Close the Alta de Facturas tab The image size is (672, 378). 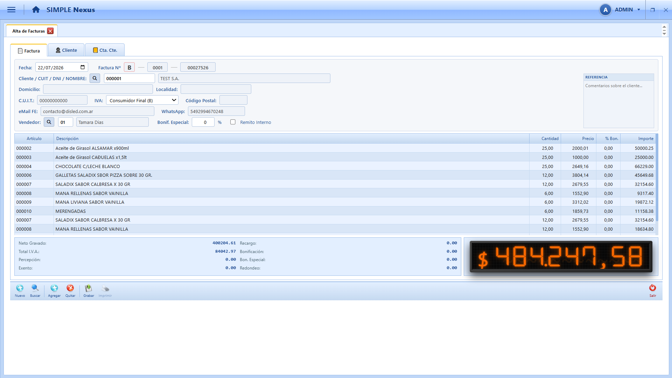point(50,31)
